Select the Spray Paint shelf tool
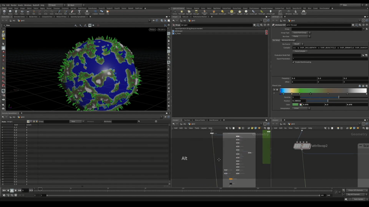Screen dimensions: 369x207 pyautogui.click(x=72, y=12)
